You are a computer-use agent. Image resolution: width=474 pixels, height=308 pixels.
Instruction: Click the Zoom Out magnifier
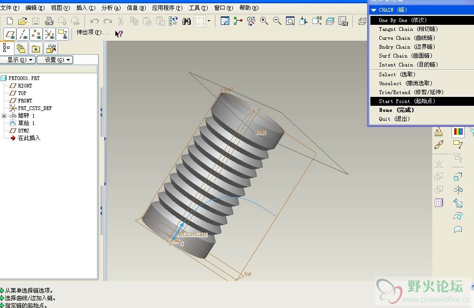277,21
